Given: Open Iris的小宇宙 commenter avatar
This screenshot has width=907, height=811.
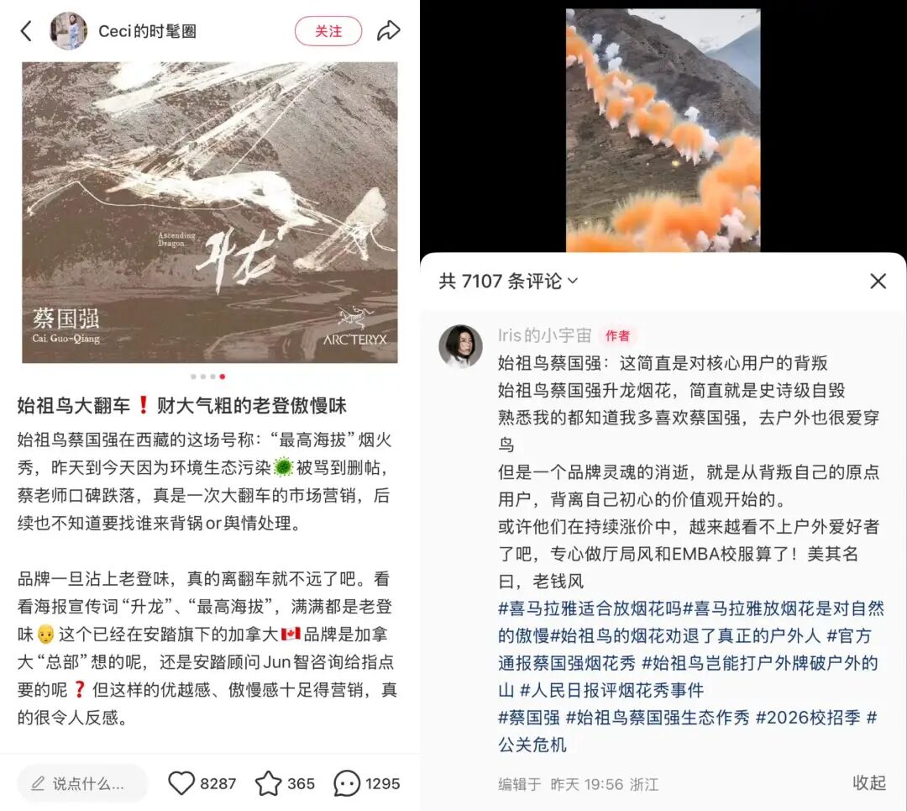Looking at the screenshot, I should point(460,345).
